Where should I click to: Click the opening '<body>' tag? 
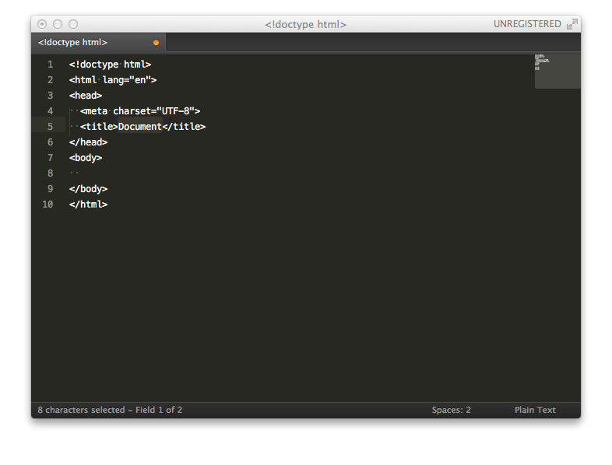click(86, 158)
